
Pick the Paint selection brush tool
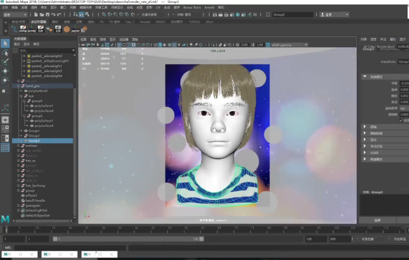[5, 62]
